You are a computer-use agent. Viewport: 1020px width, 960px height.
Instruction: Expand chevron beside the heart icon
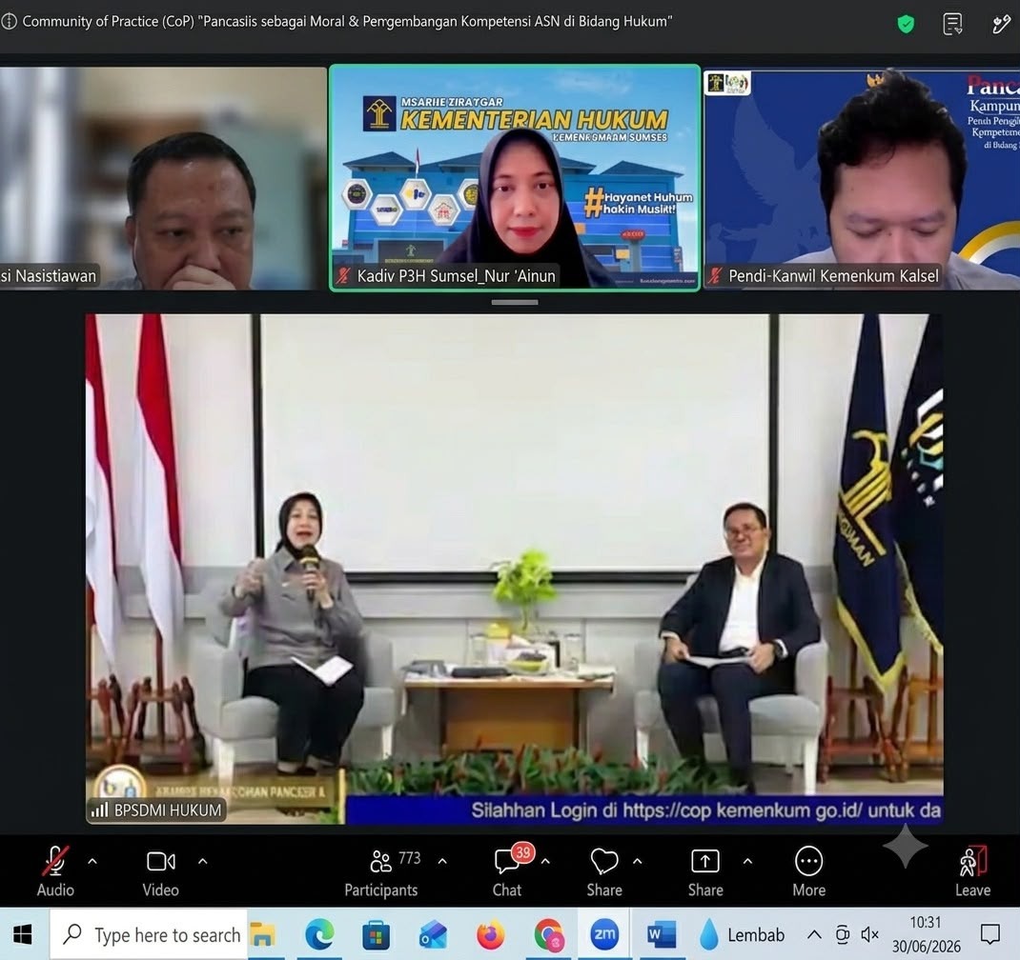638,861
